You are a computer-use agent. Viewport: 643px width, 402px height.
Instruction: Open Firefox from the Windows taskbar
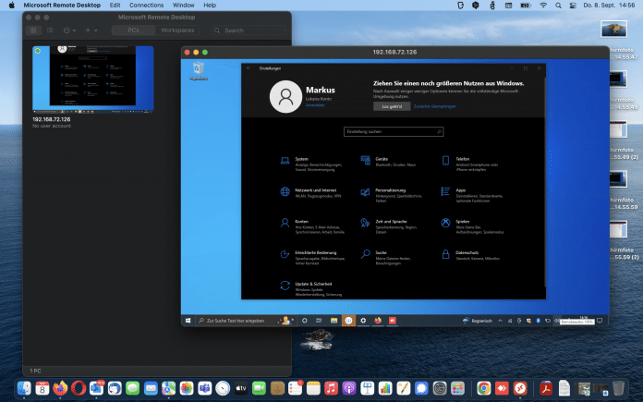(x=378, y=321)
